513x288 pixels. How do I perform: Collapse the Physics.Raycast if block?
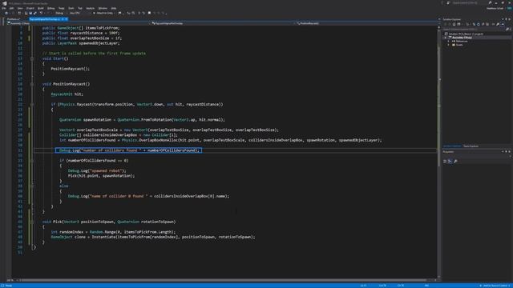(32, 105)
